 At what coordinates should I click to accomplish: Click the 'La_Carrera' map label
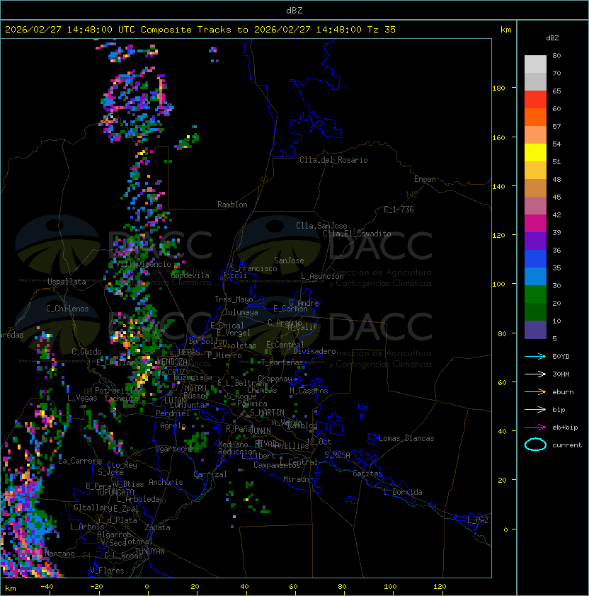80,461
